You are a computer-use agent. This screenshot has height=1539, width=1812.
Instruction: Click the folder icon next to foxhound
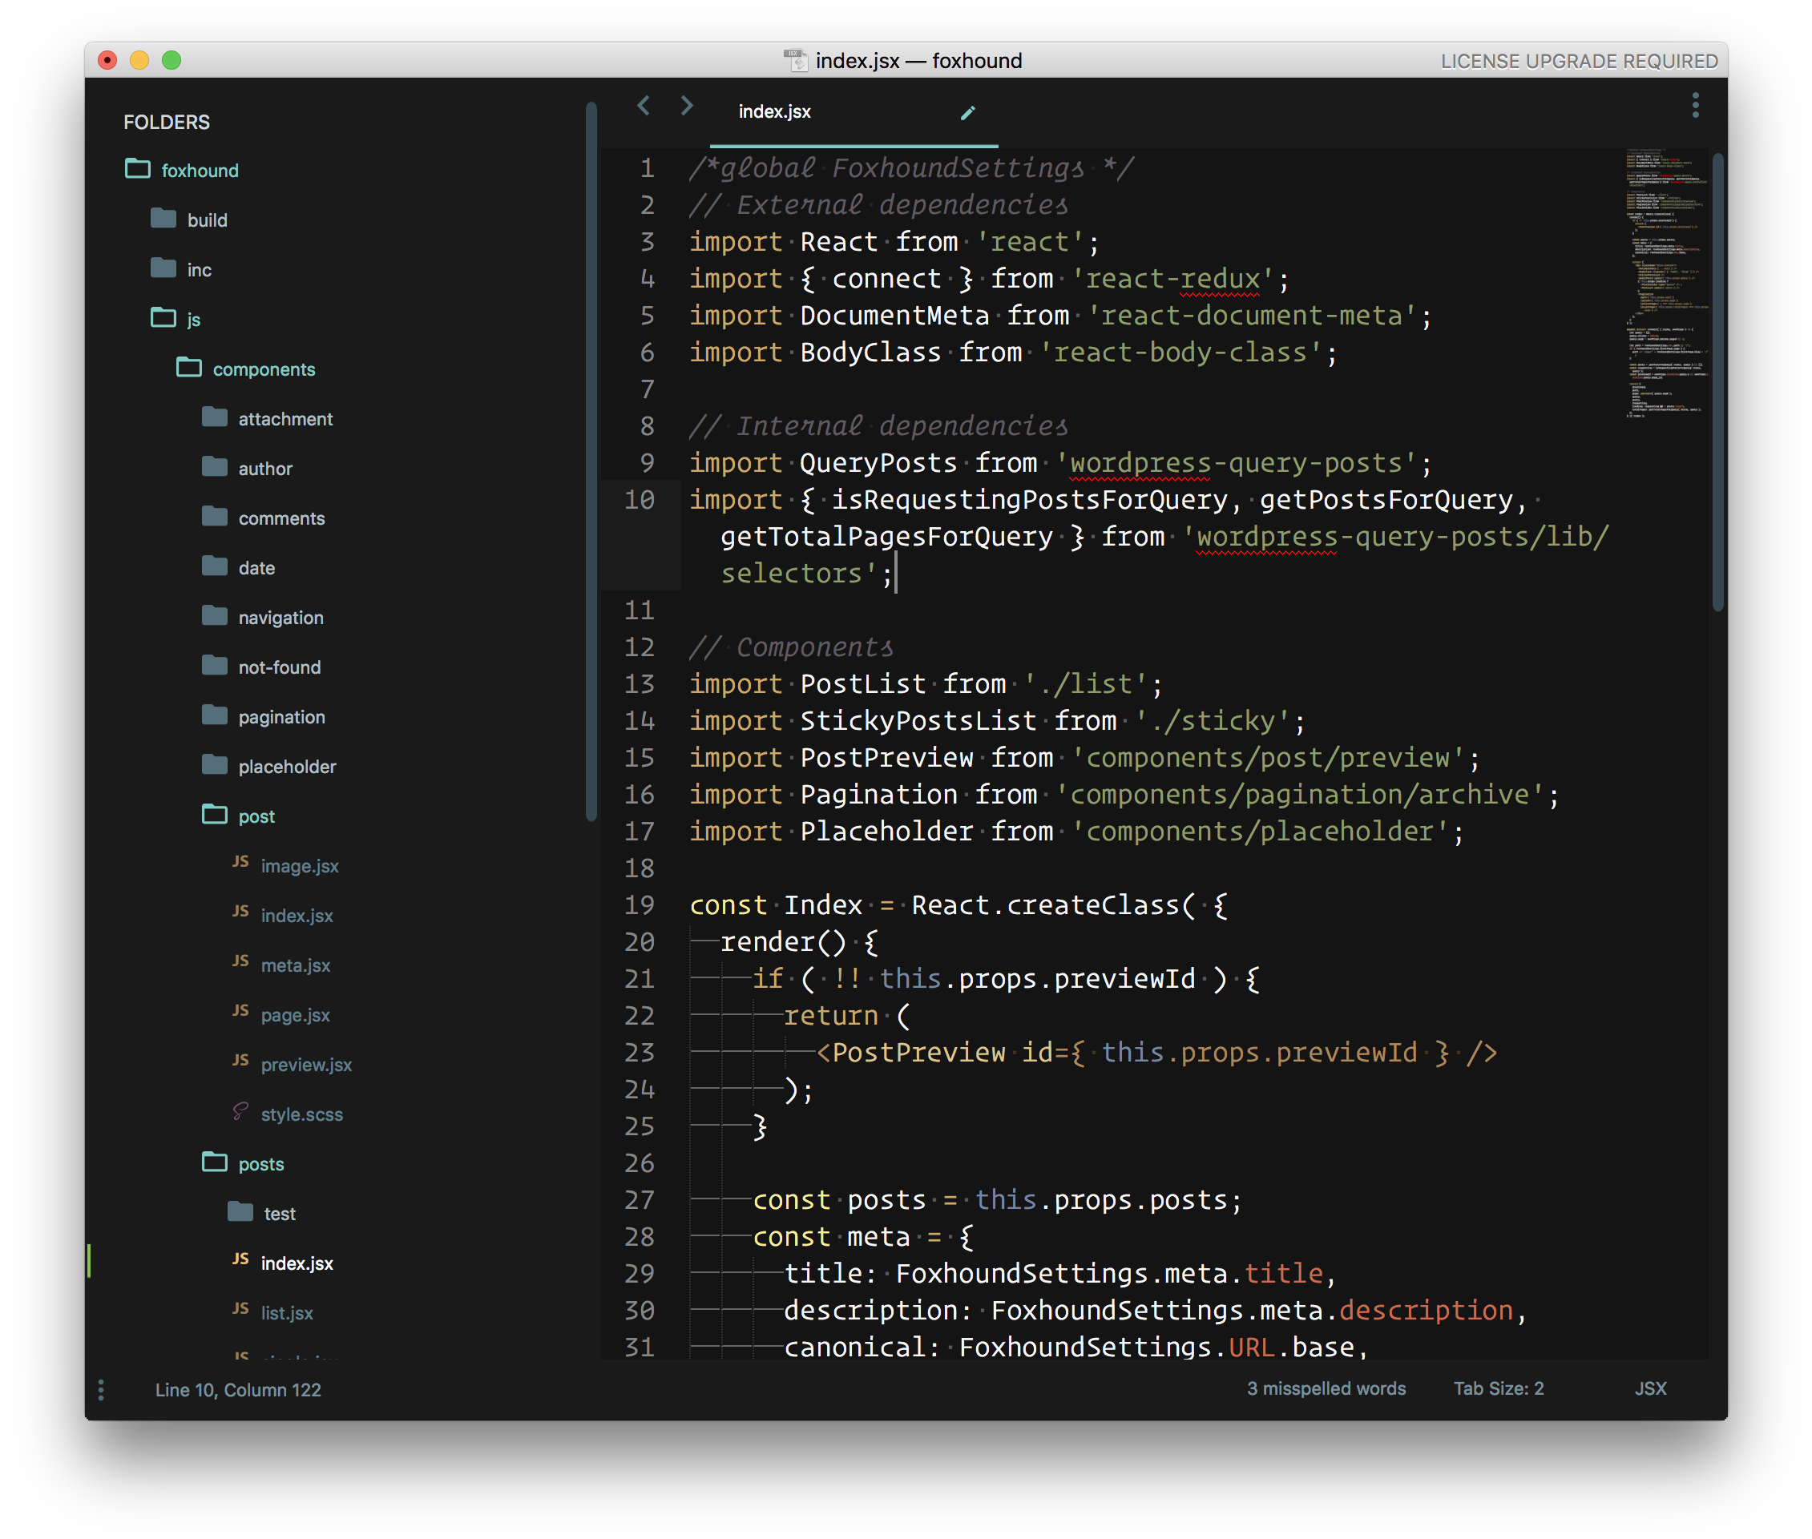[138, 169]
